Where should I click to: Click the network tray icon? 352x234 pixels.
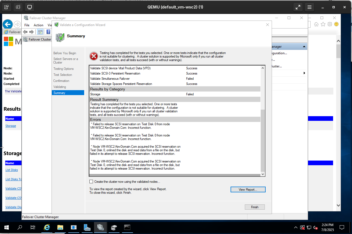click(x=309, y=227)
